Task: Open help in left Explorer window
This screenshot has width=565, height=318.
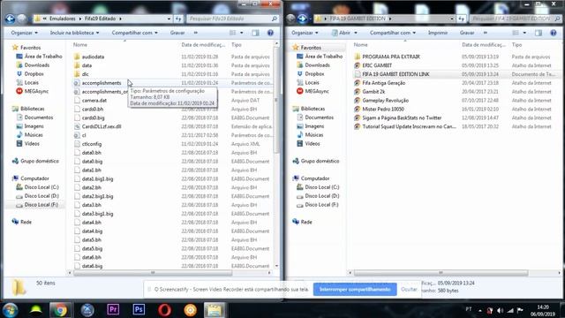Action: (270, 33)
